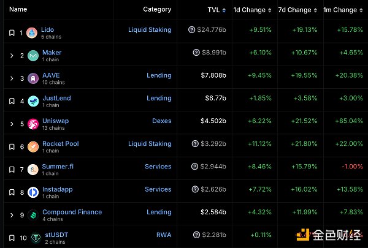Toggle bookmark for Summer.fi
This screenshot has height=248, width=368.
[11, 170]
